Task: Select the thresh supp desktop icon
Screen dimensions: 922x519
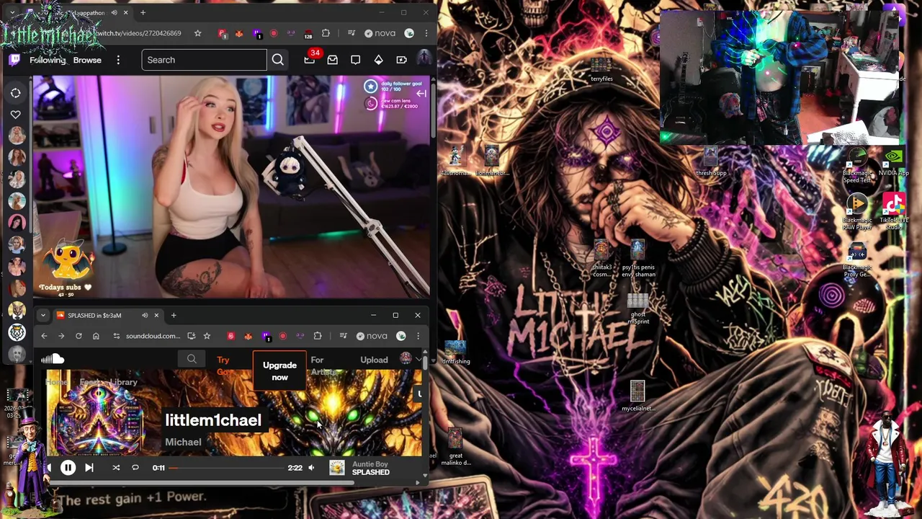Action: tap(711, 162)
